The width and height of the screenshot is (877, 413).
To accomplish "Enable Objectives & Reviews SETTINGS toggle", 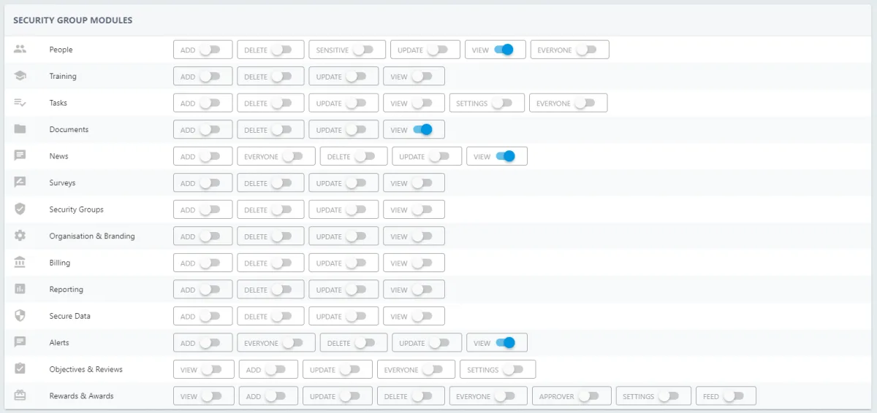I will (513, 369).
